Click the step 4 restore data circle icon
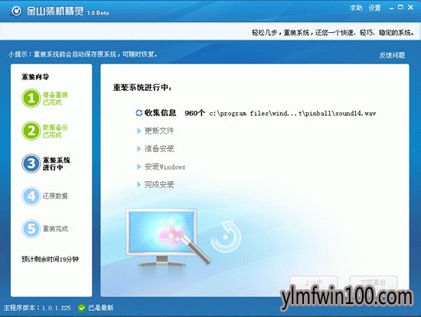Viewport: 421px width, 317px height. 31,196
